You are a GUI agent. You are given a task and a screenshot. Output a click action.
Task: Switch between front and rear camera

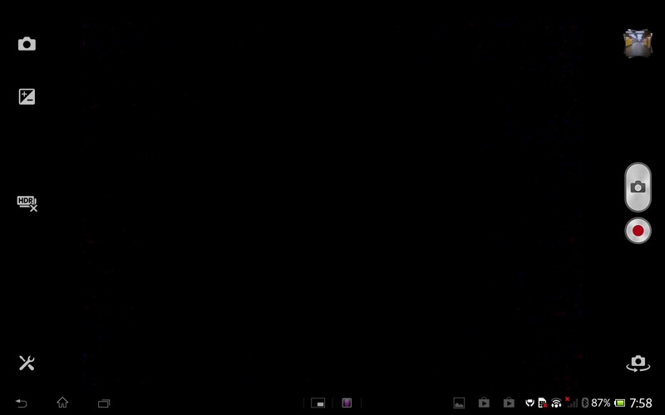pos(638,364)
